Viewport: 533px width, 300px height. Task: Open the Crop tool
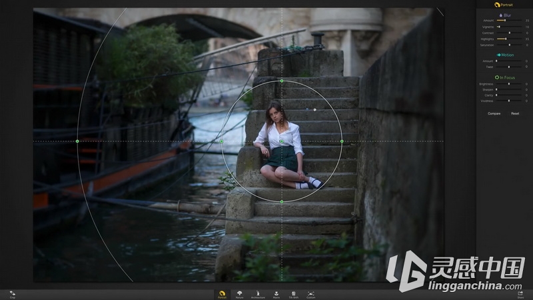click(12, 294)
